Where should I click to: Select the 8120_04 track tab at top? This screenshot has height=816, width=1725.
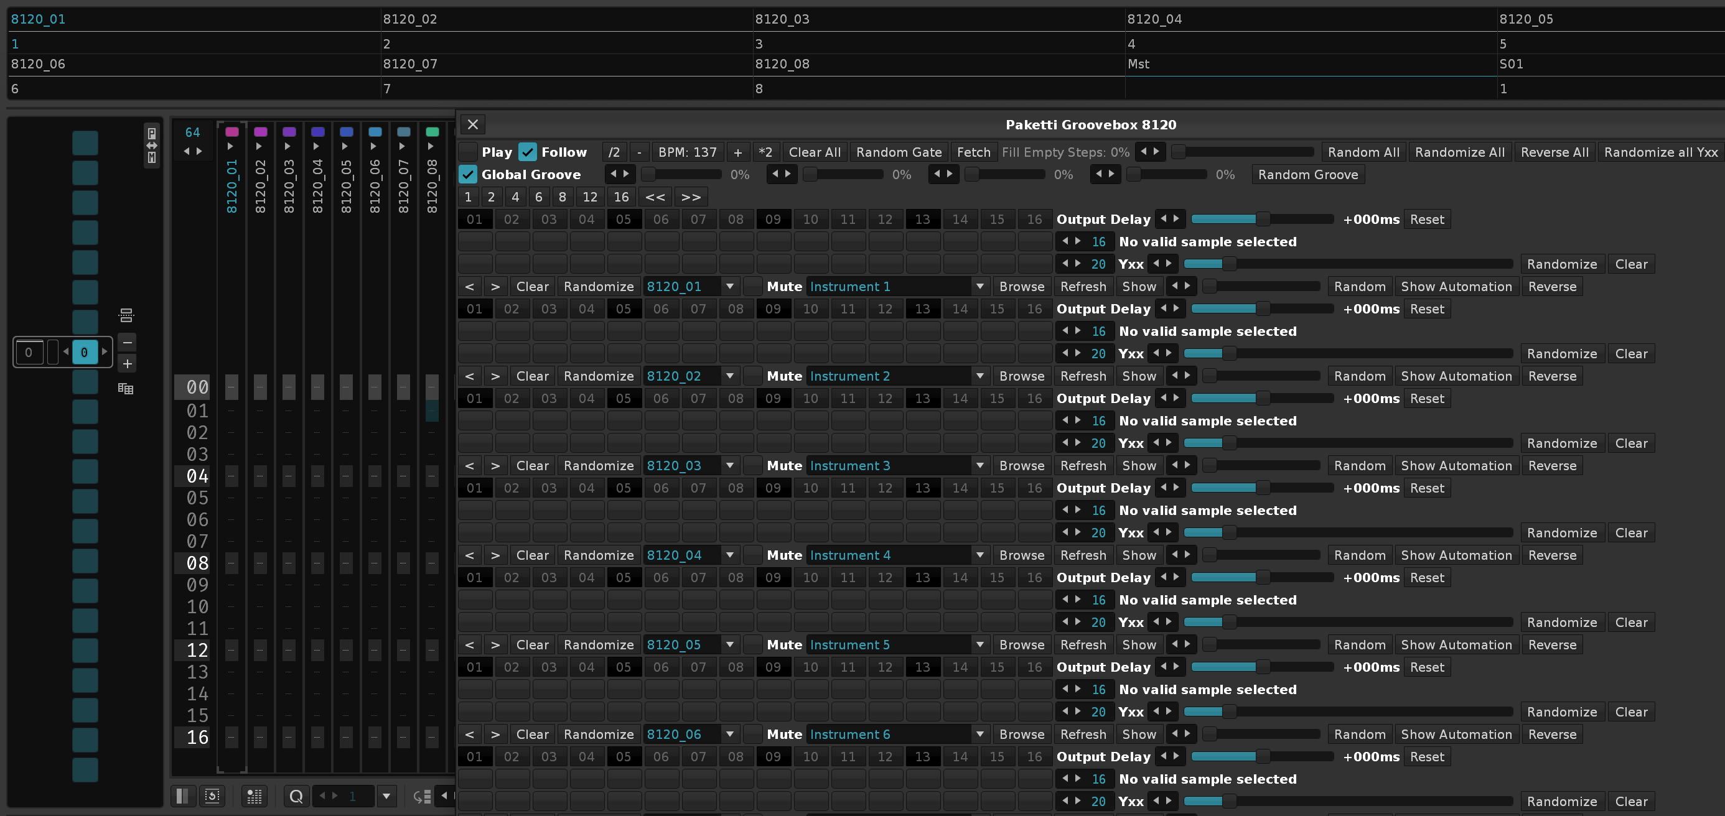pyautogui.click(x=1154, y=19)
